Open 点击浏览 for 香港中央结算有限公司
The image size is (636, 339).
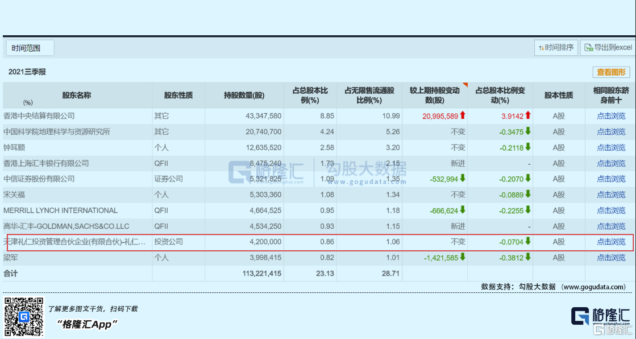click(611, 116)
